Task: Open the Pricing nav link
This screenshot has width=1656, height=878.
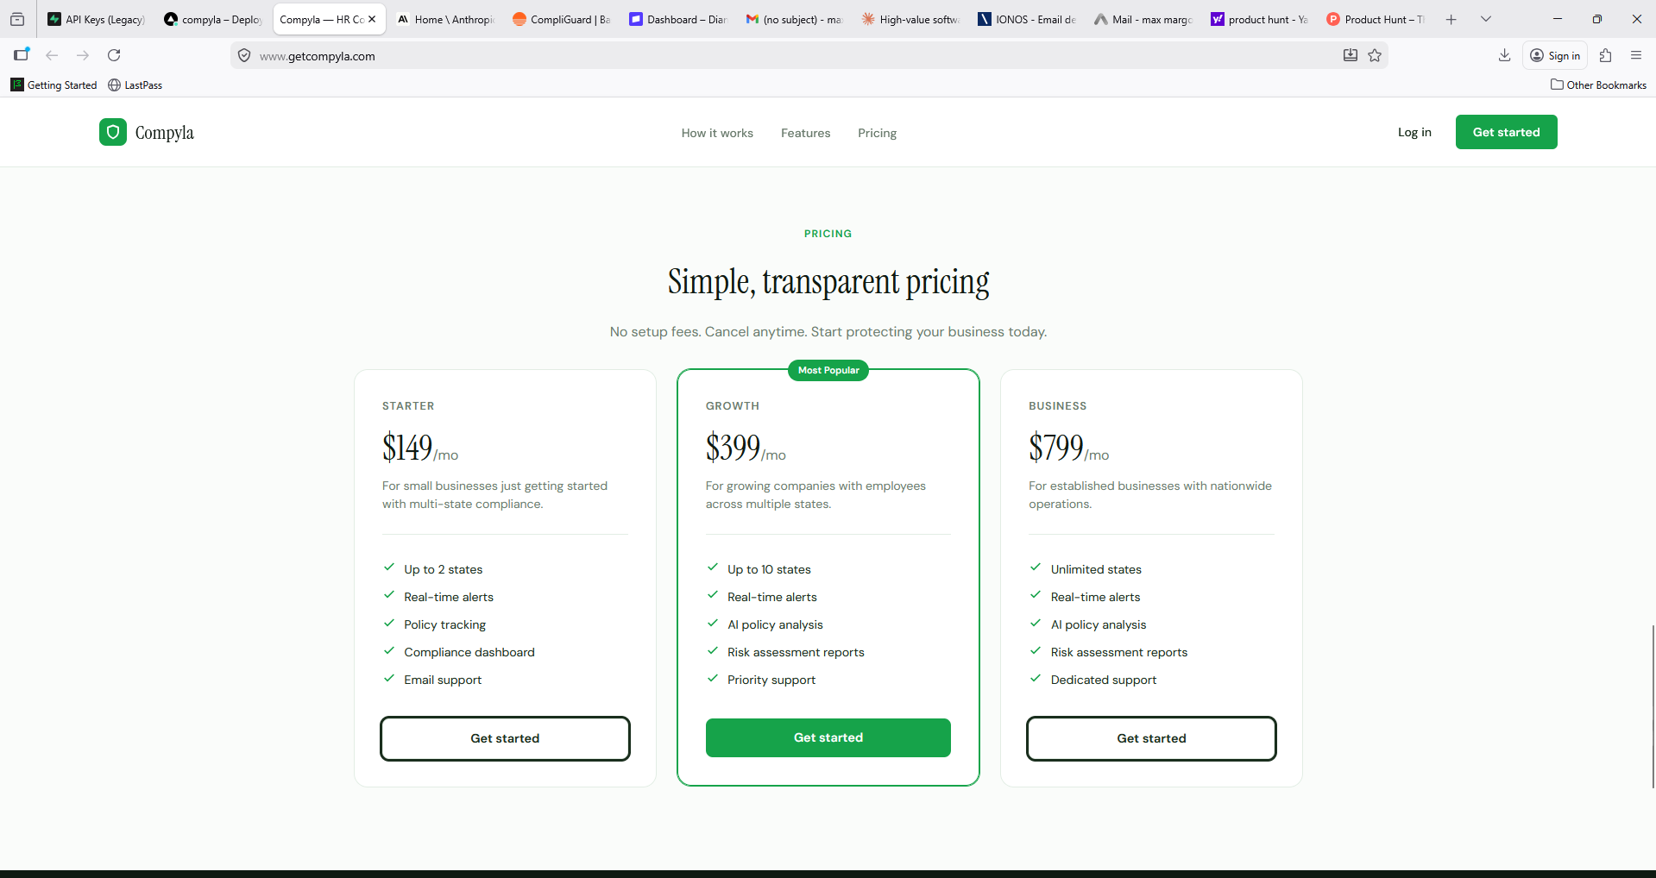Action: [877, 133]
